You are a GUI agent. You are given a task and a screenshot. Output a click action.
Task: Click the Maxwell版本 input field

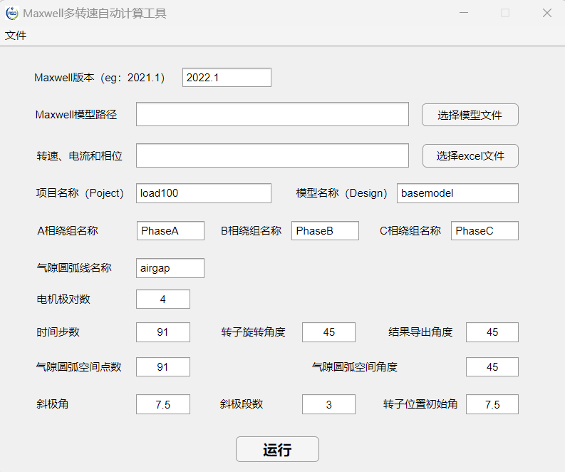click(227, 78)
